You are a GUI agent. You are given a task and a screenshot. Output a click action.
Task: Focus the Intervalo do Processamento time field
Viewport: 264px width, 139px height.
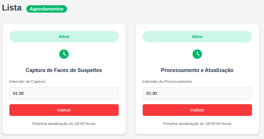click(197, 93)
